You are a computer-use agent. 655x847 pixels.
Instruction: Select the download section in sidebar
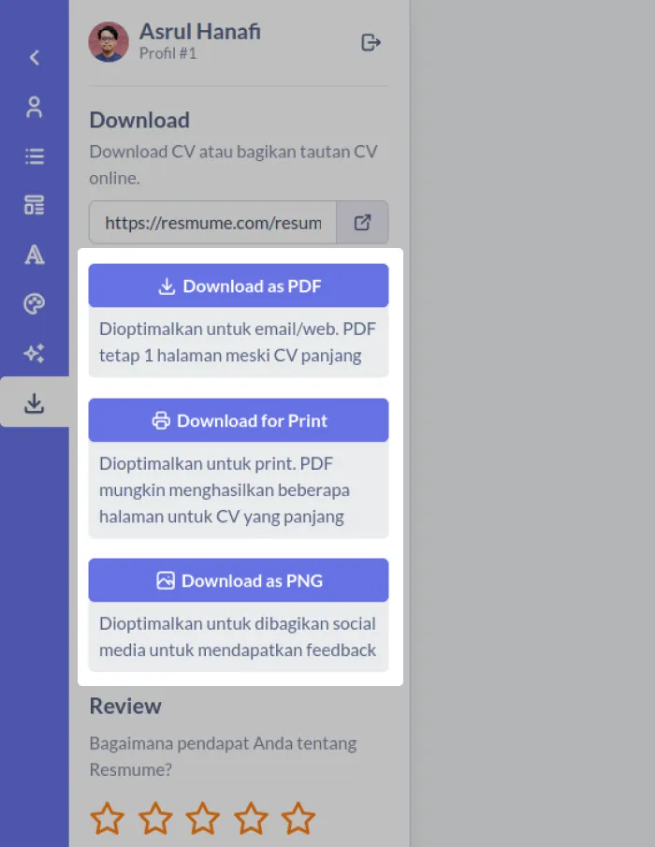[34, 402]
